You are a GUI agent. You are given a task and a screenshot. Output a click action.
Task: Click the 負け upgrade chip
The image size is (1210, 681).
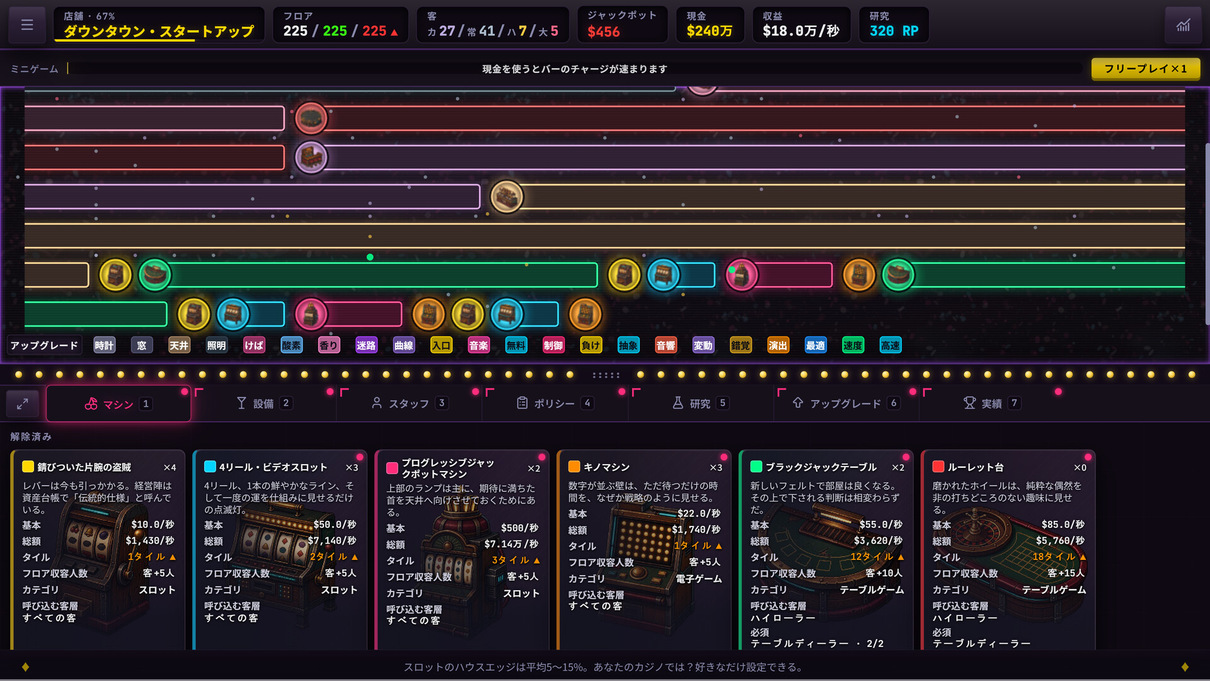591,345
